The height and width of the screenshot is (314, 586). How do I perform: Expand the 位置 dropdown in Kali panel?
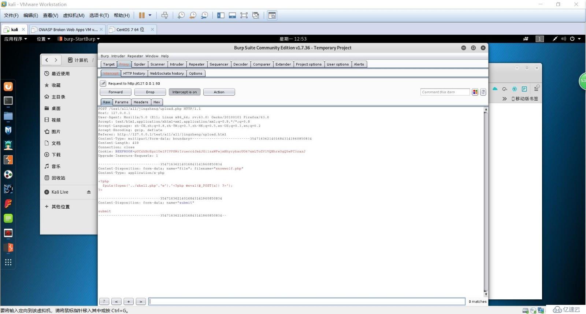click(43, 39)
